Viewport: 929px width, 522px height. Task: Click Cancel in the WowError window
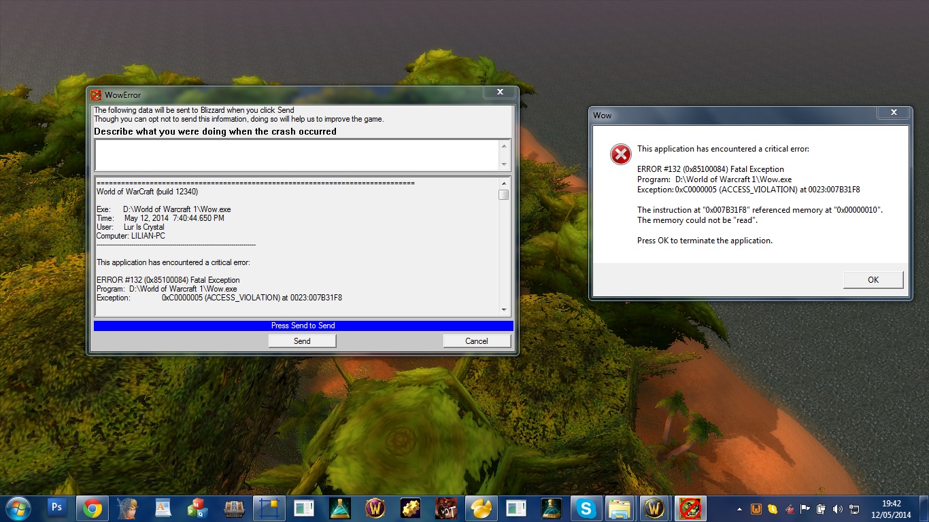477,341
